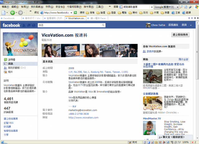199x144 pixels.
Task: Click the first photo of woman in red
Action: click(x=51, y=50)
